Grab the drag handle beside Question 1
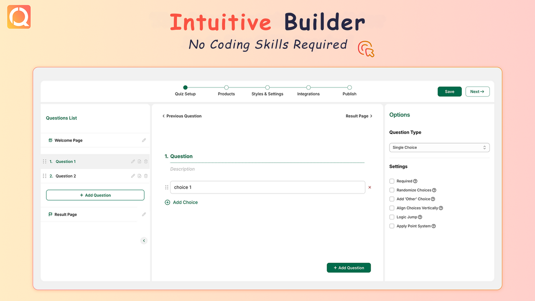The width and height of the screenshot is (535, 301). click(45, 161)
